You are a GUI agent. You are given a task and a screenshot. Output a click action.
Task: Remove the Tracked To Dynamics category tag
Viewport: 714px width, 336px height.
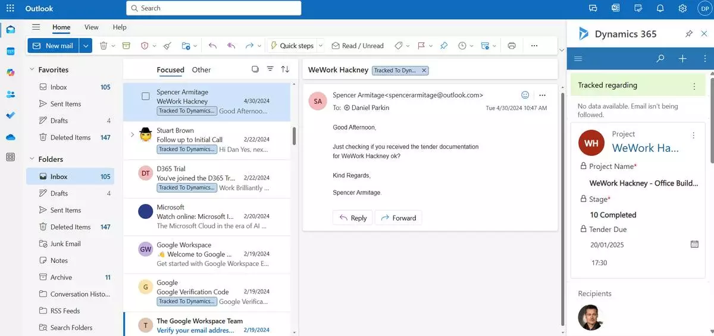pos(424,70)
